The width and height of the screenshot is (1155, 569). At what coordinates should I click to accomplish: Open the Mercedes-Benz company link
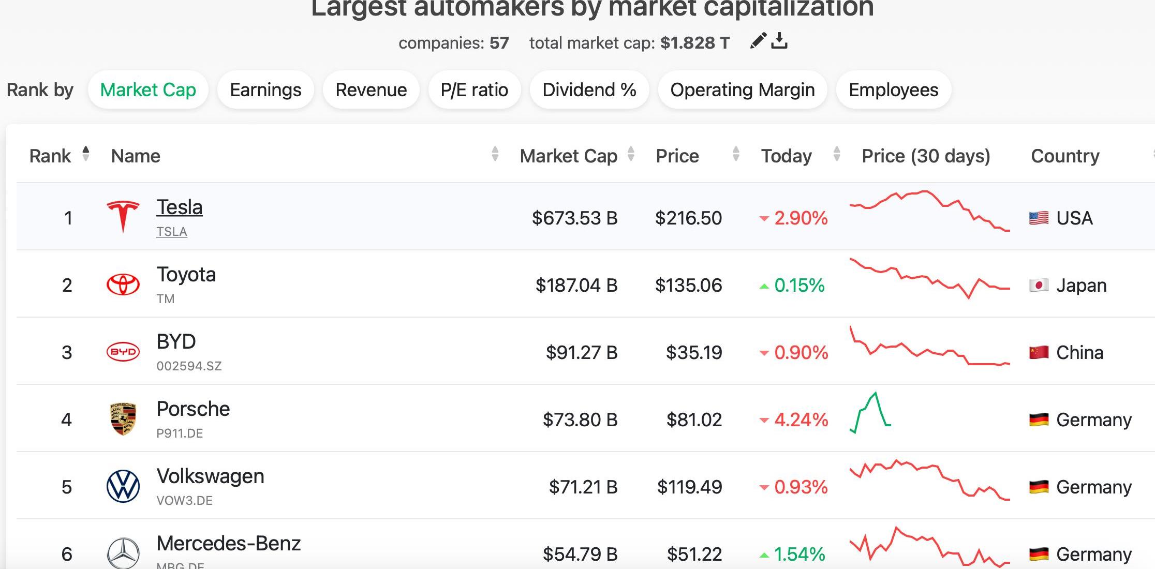click(229, 543)
